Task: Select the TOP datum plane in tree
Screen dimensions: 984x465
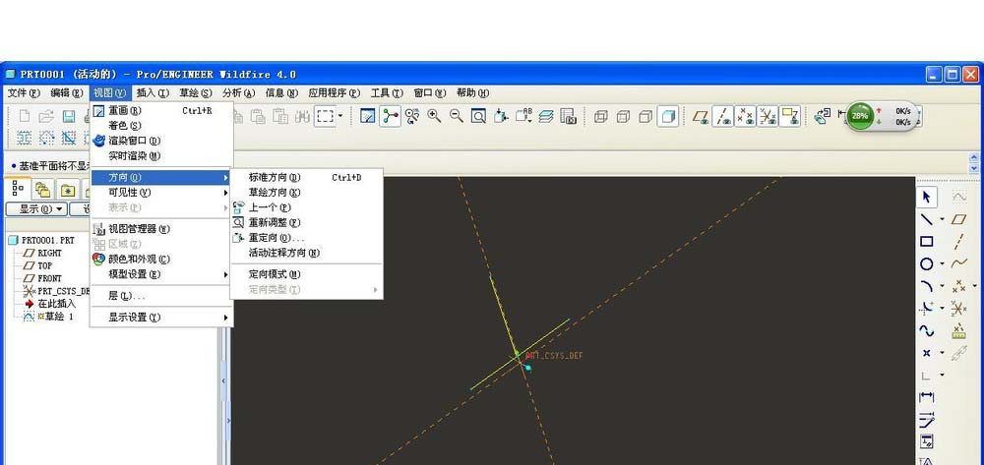Action: coord(37,265)
